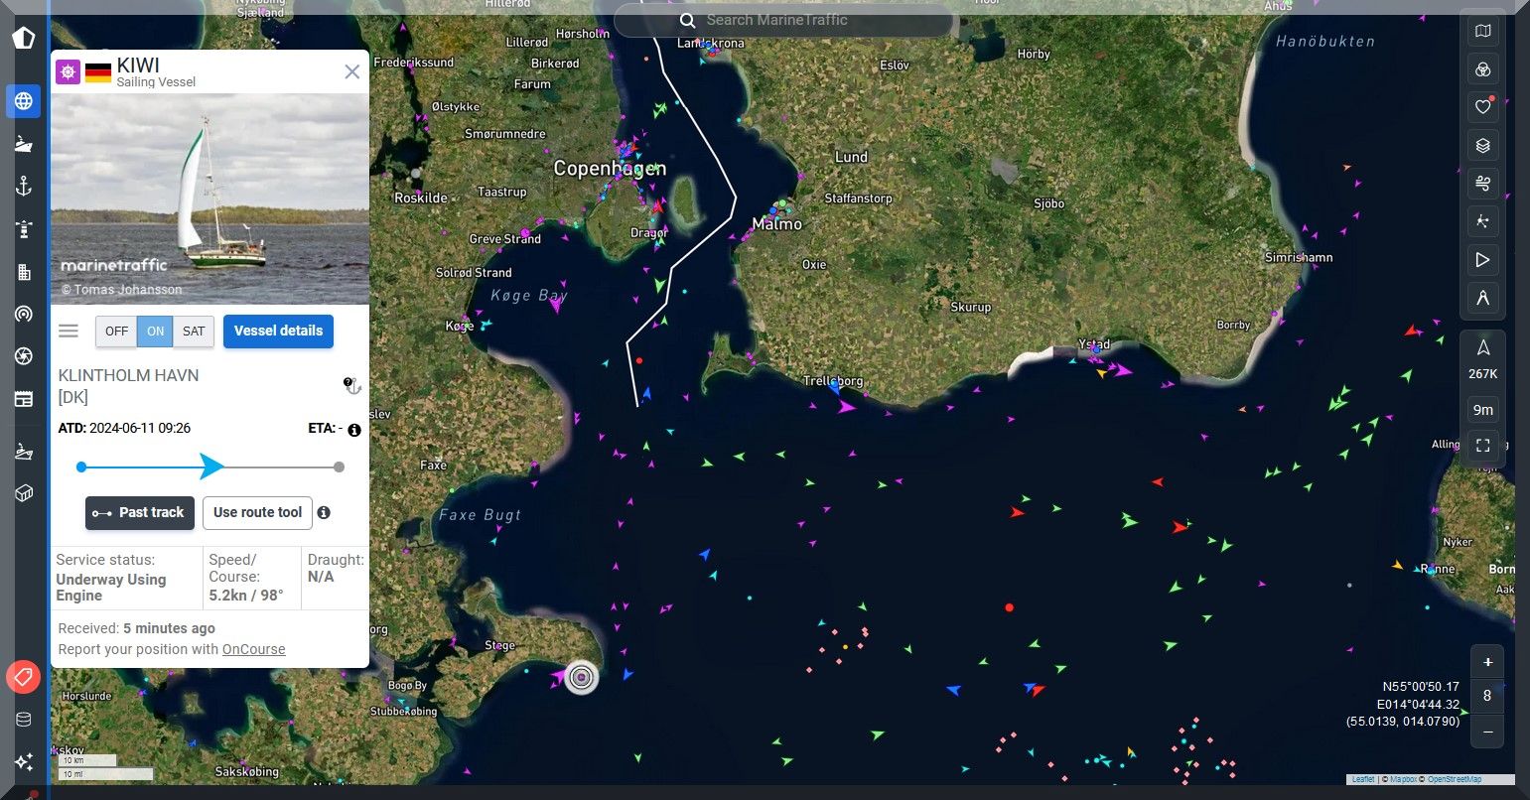The height and width of the screenshot is (800, 1530).
Task: Open the Ports anchor icon in sidebar
Action: click(x=24, y=187)
